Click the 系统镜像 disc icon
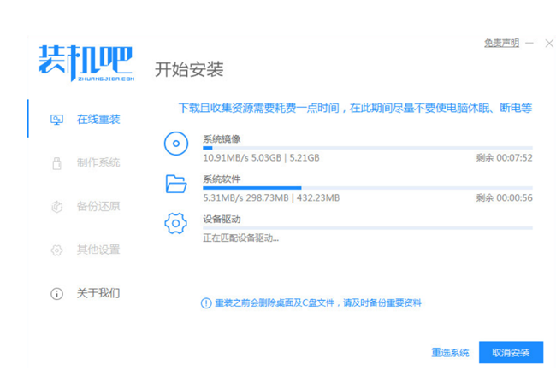The height and width of the screenshot is (370, 556). coord(175,144)
